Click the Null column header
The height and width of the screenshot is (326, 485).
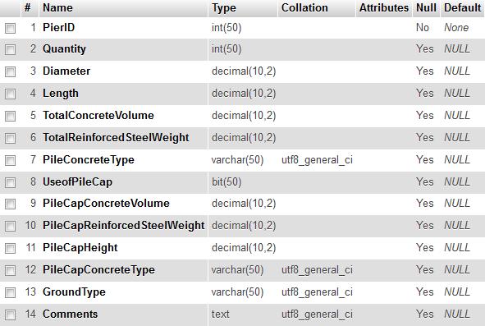pos(426,7)
